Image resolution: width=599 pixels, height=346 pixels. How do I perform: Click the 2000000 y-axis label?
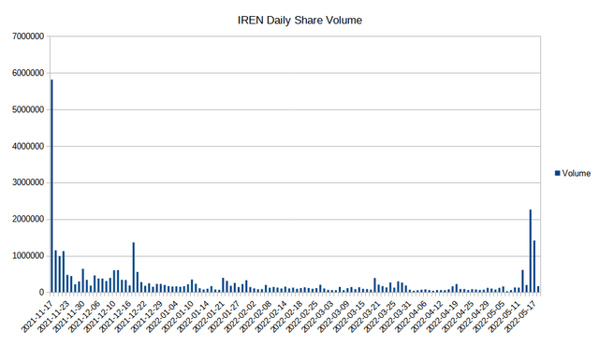pyautogui.click(x=28, y=220)
